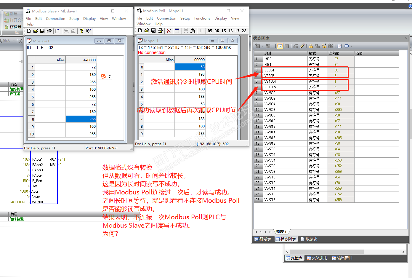The height and width of the screenshot is (278, 412).
Task: Open Edit menu in Modbus Poll window
Action: pyautogui.click(x=150, y=18)
